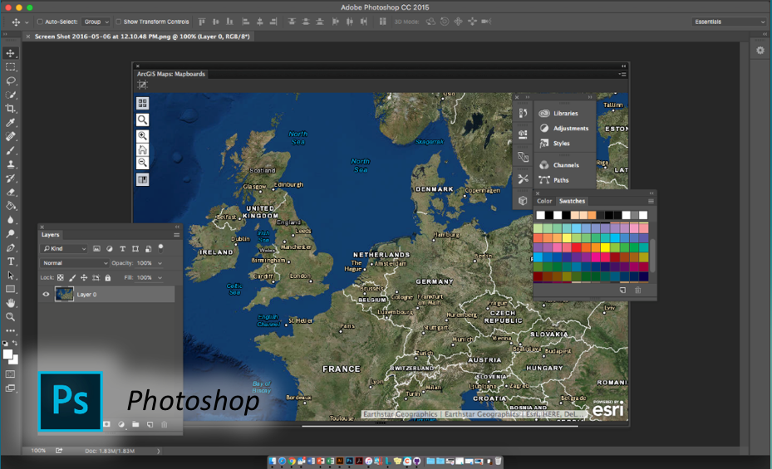Open the Adjustments panel
The image size is (772, 469).
570,129
